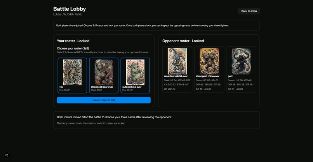This screenshot has width=313, height=162.
Task: Click the Steel · 91 HP stat text
Action: point(96,90)
